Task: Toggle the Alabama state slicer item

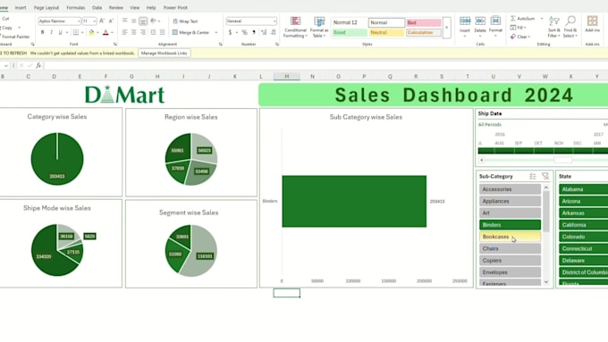Action: tap(584, 189)
